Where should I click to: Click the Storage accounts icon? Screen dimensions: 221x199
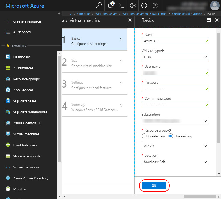click(8, 156)
